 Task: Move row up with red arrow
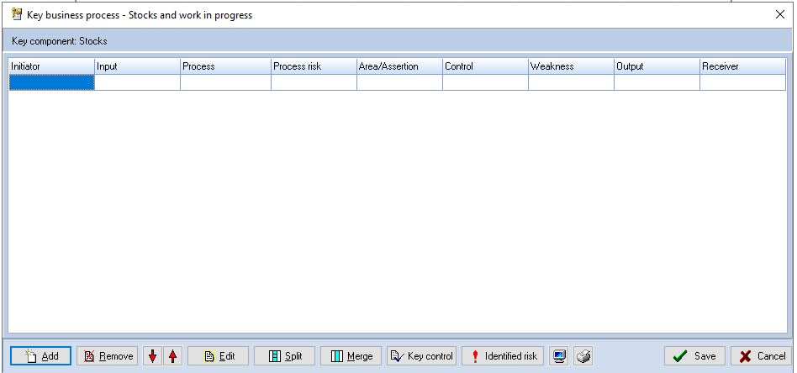(173, 356)
